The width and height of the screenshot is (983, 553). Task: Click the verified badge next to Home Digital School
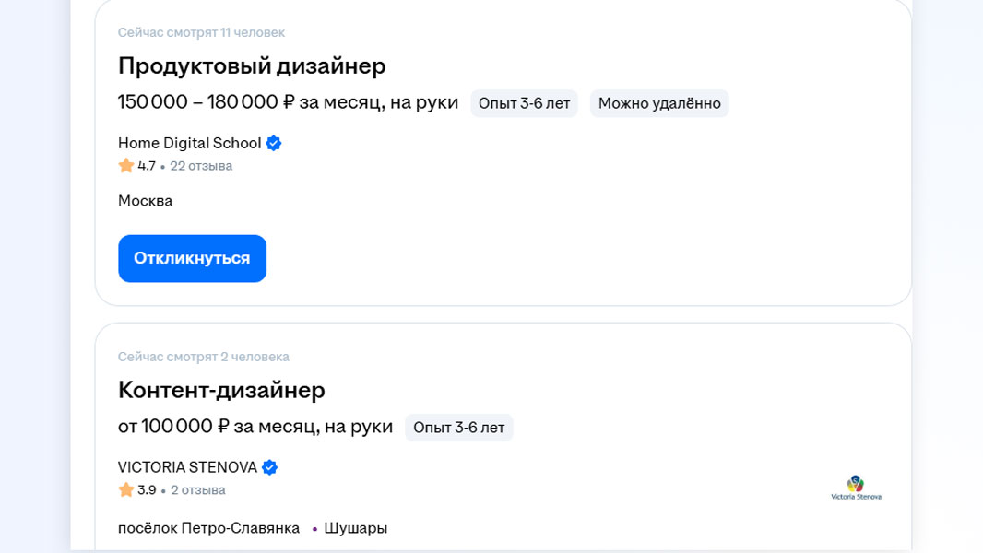coord(274,143)
